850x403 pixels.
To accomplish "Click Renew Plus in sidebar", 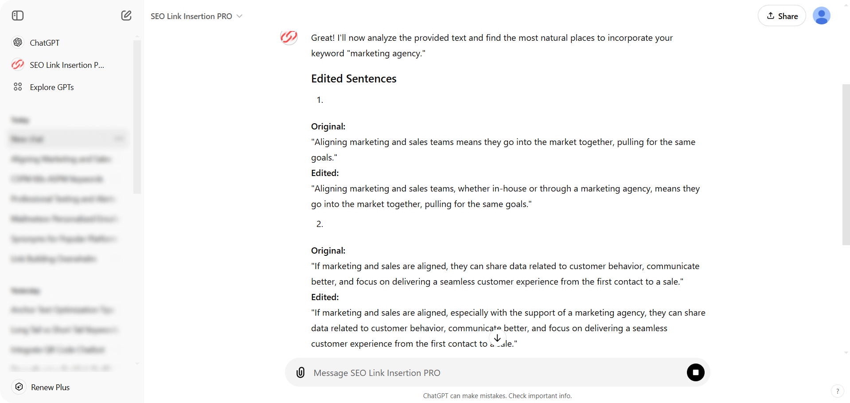I will click(50, 387).
